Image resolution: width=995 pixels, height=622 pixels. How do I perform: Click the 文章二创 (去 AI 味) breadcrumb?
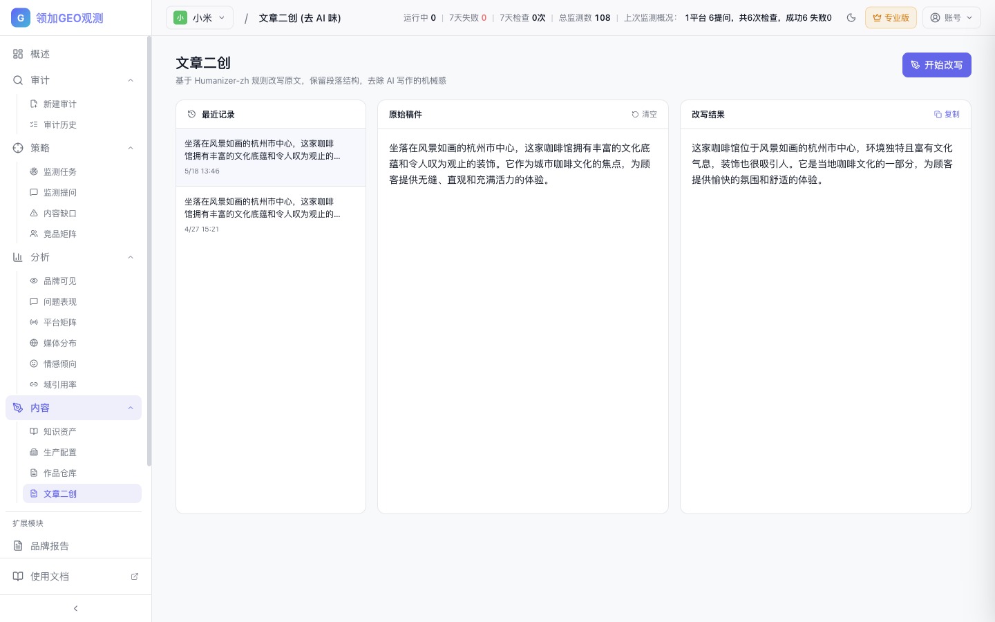click(300, 18)
